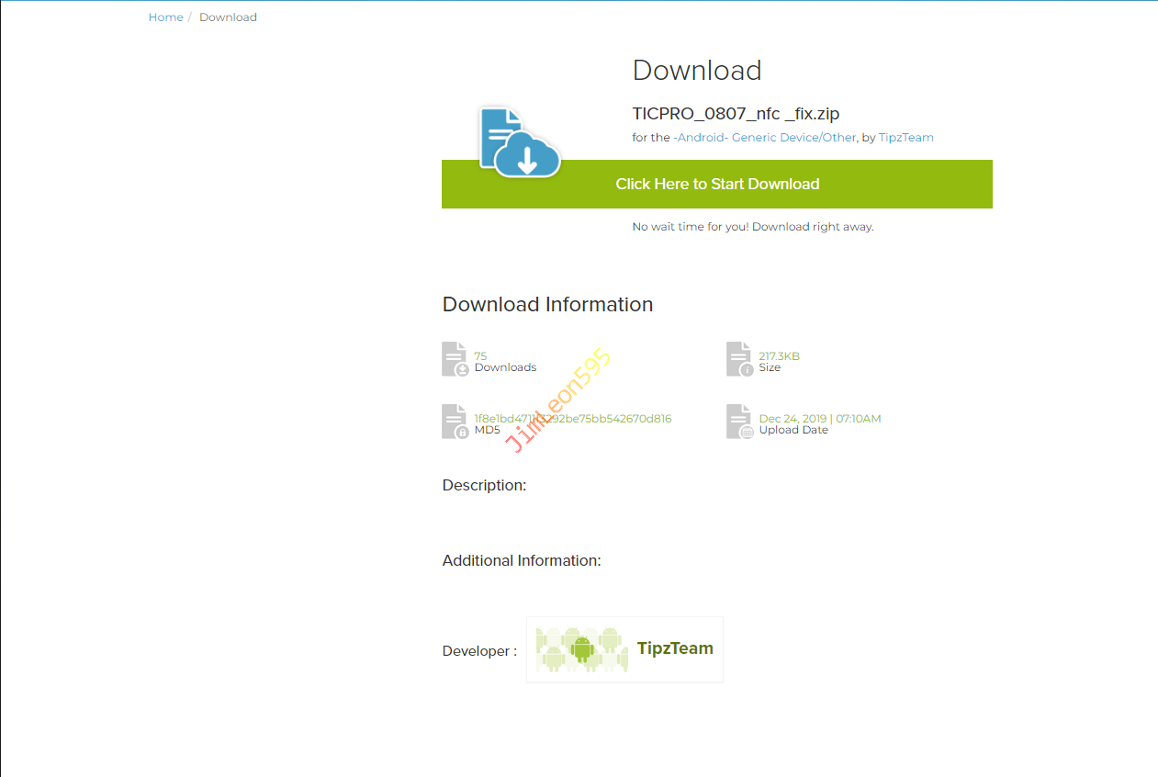Click the Download Information heading
The width and height of the screenshot is (1158, 777).
coord(547,305)
